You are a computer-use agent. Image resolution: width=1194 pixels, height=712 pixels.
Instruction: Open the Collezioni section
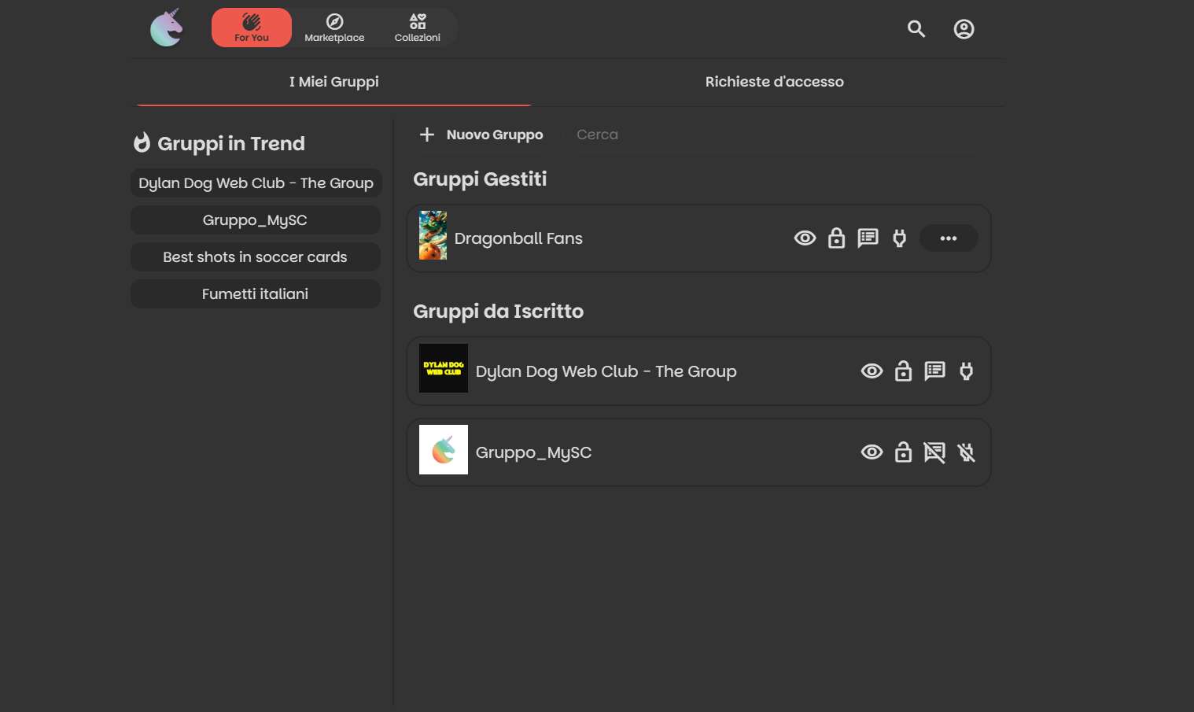[418, 28]
